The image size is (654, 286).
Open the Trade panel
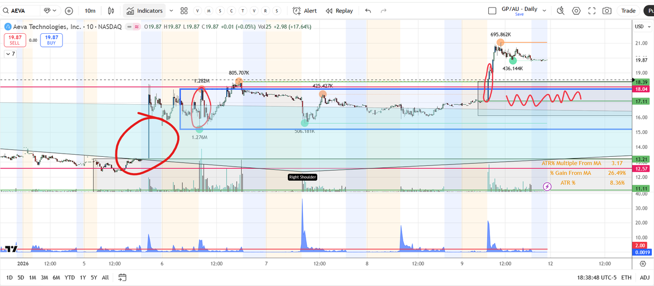(628, 10)
